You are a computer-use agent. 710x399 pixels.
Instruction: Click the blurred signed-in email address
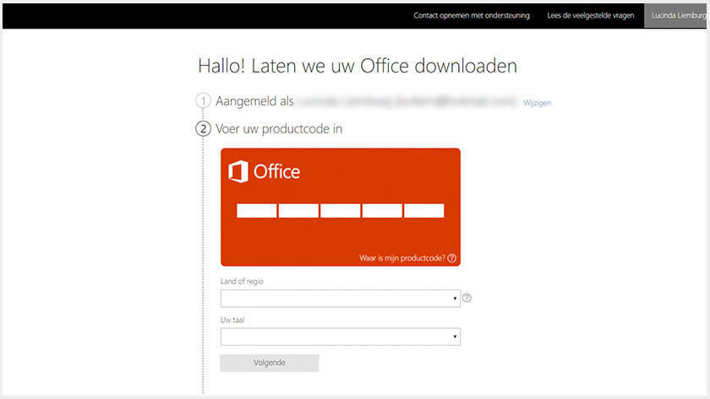coord(406,101)
